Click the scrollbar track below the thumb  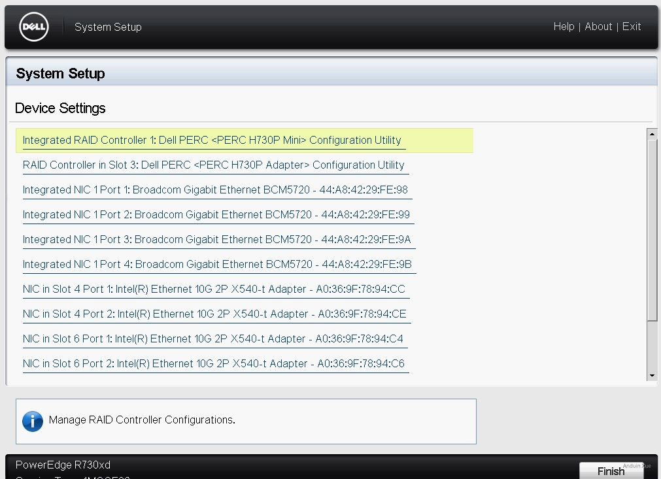652,346
